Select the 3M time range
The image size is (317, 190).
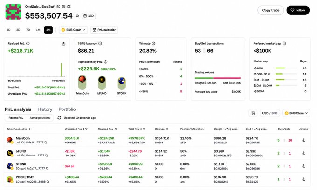tap(48, 30)
